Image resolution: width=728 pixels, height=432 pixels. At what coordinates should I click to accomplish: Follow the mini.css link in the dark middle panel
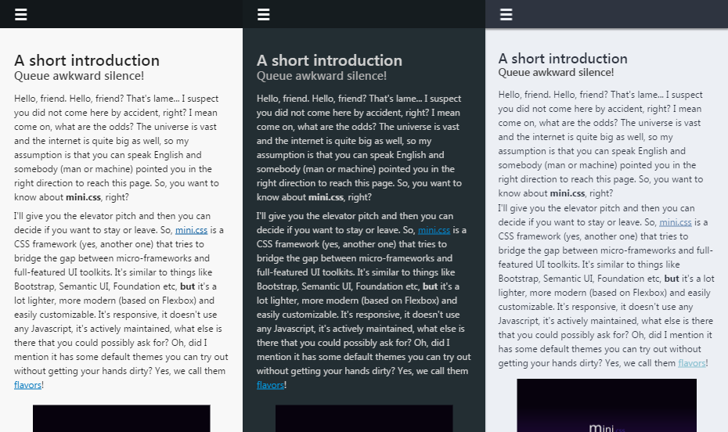point(434,230)
